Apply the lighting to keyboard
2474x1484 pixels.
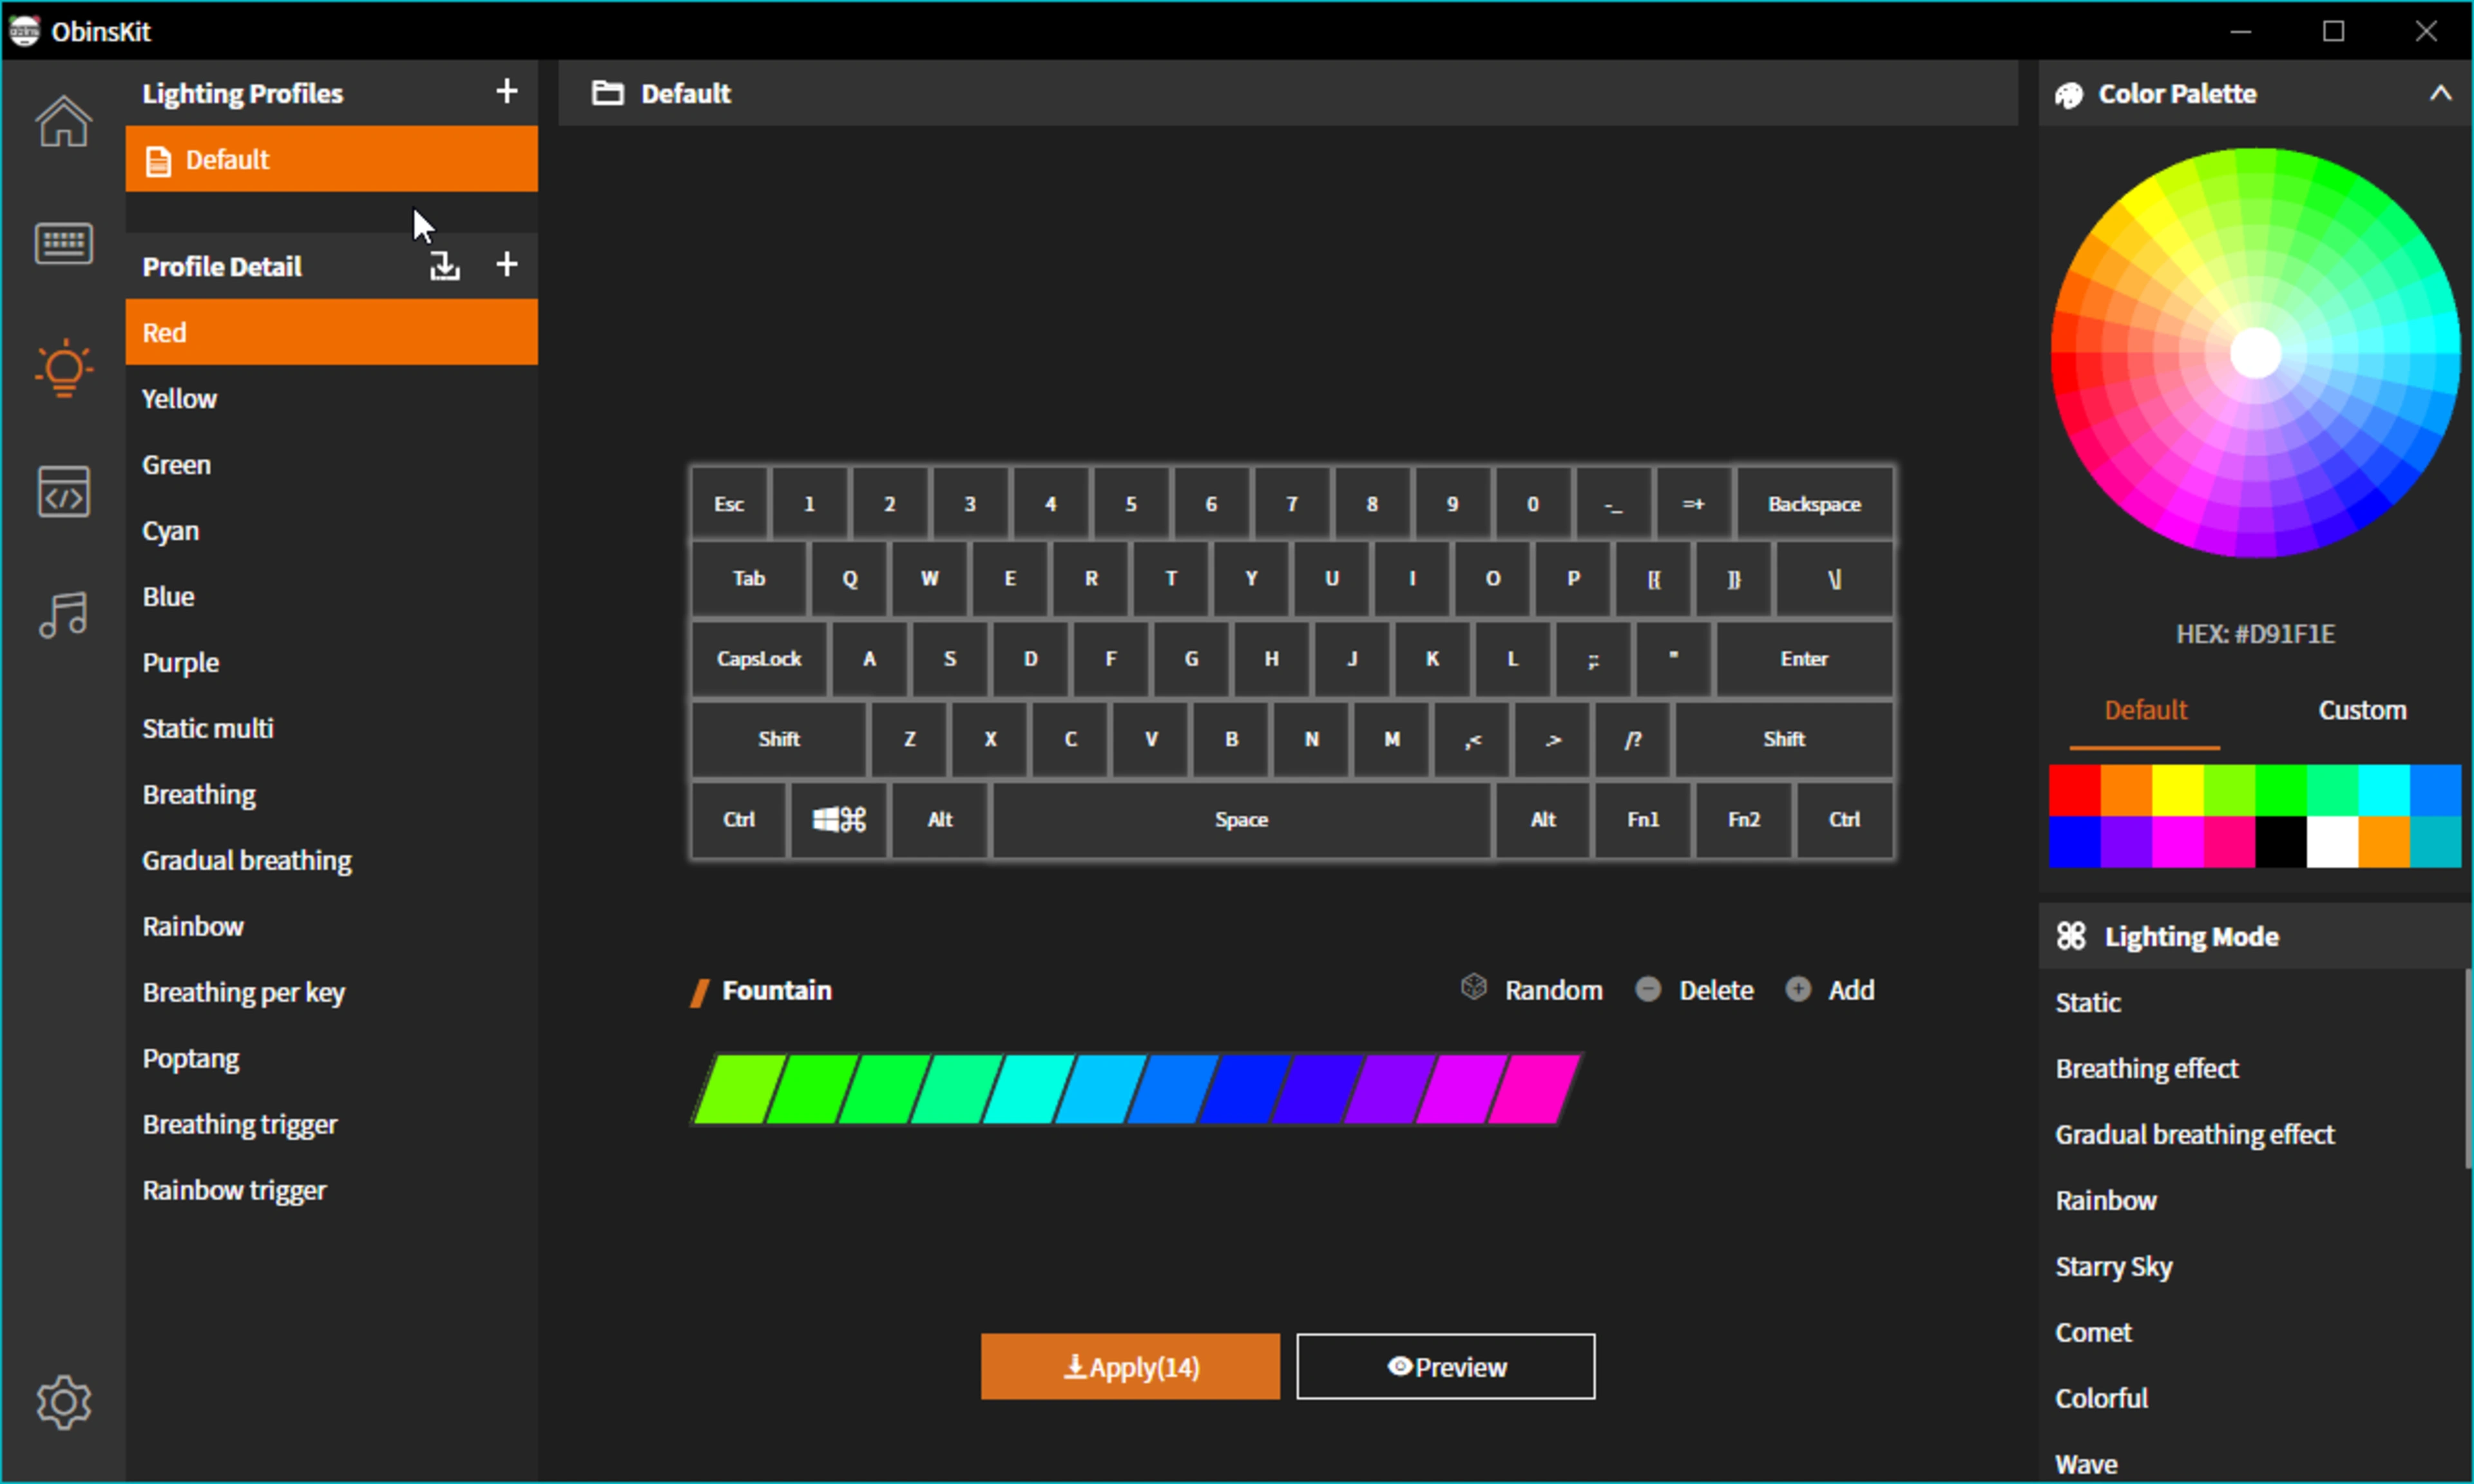tap(1130, 1366)
